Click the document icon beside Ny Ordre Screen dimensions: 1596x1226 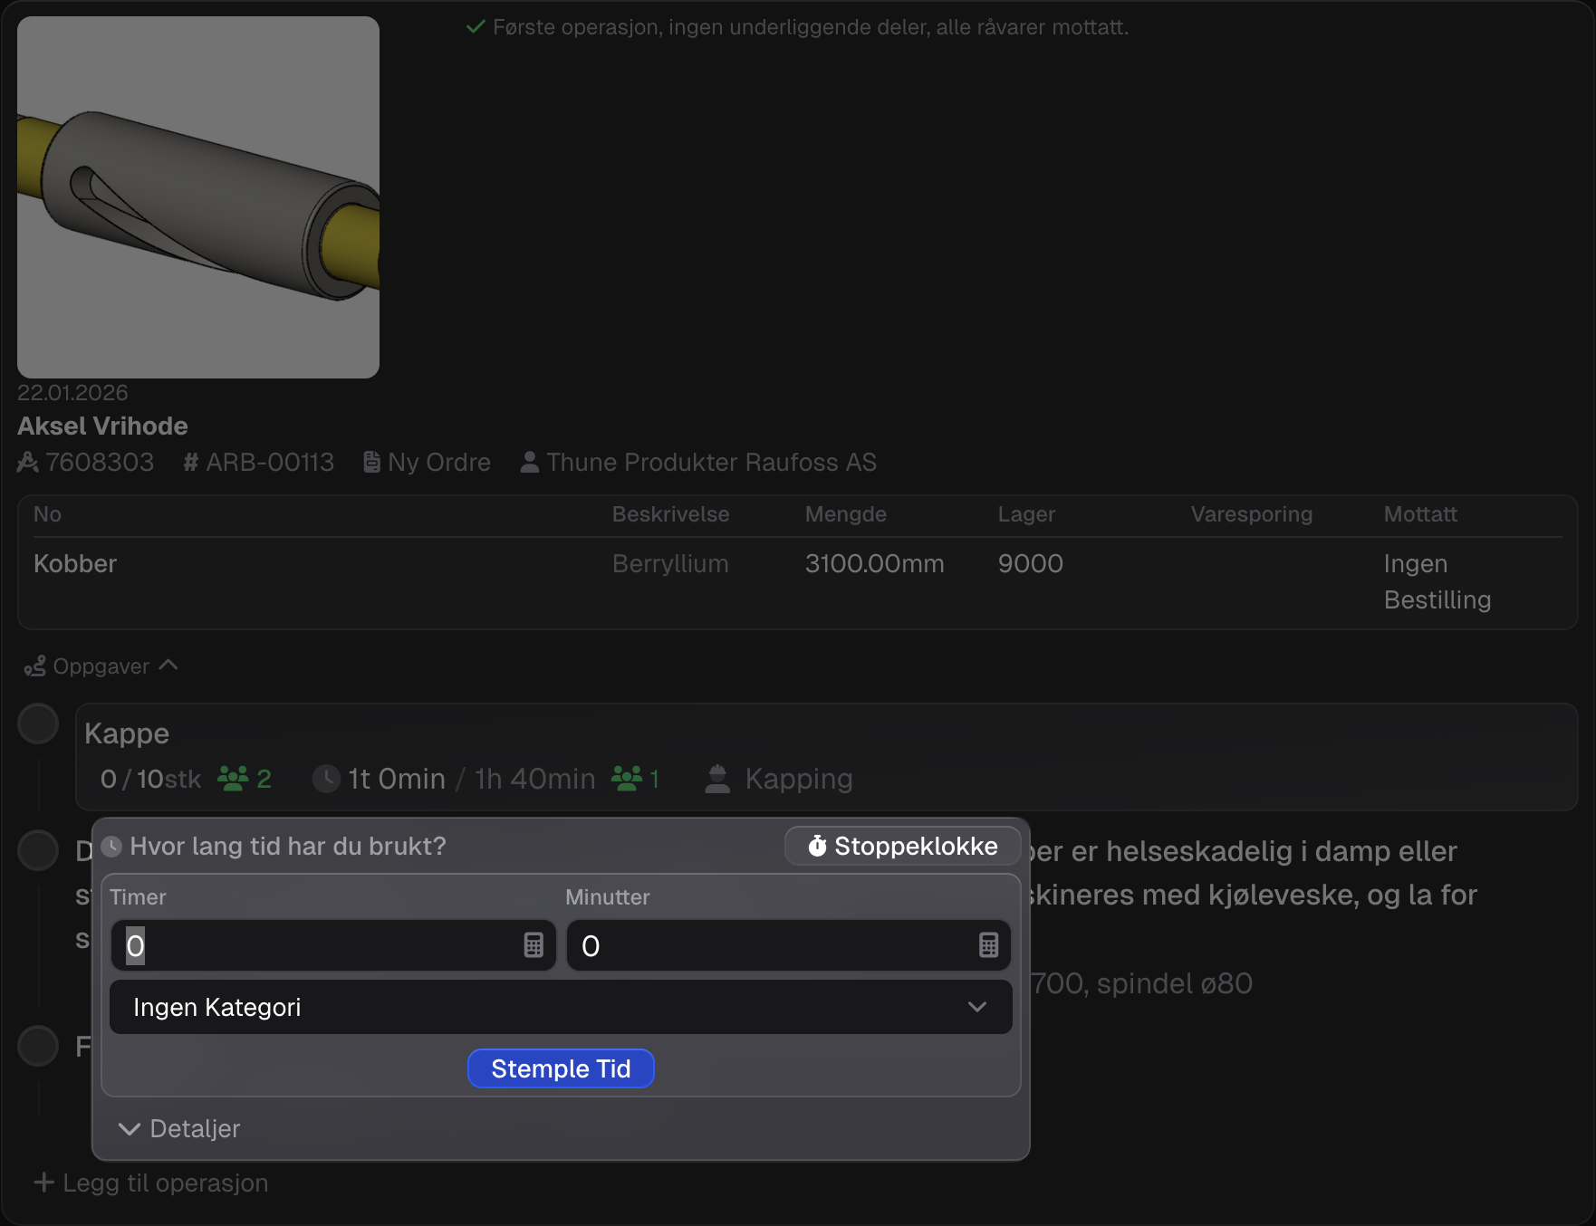(x=371, y=462)
